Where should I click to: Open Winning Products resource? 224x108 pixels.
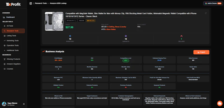[13, 59]
